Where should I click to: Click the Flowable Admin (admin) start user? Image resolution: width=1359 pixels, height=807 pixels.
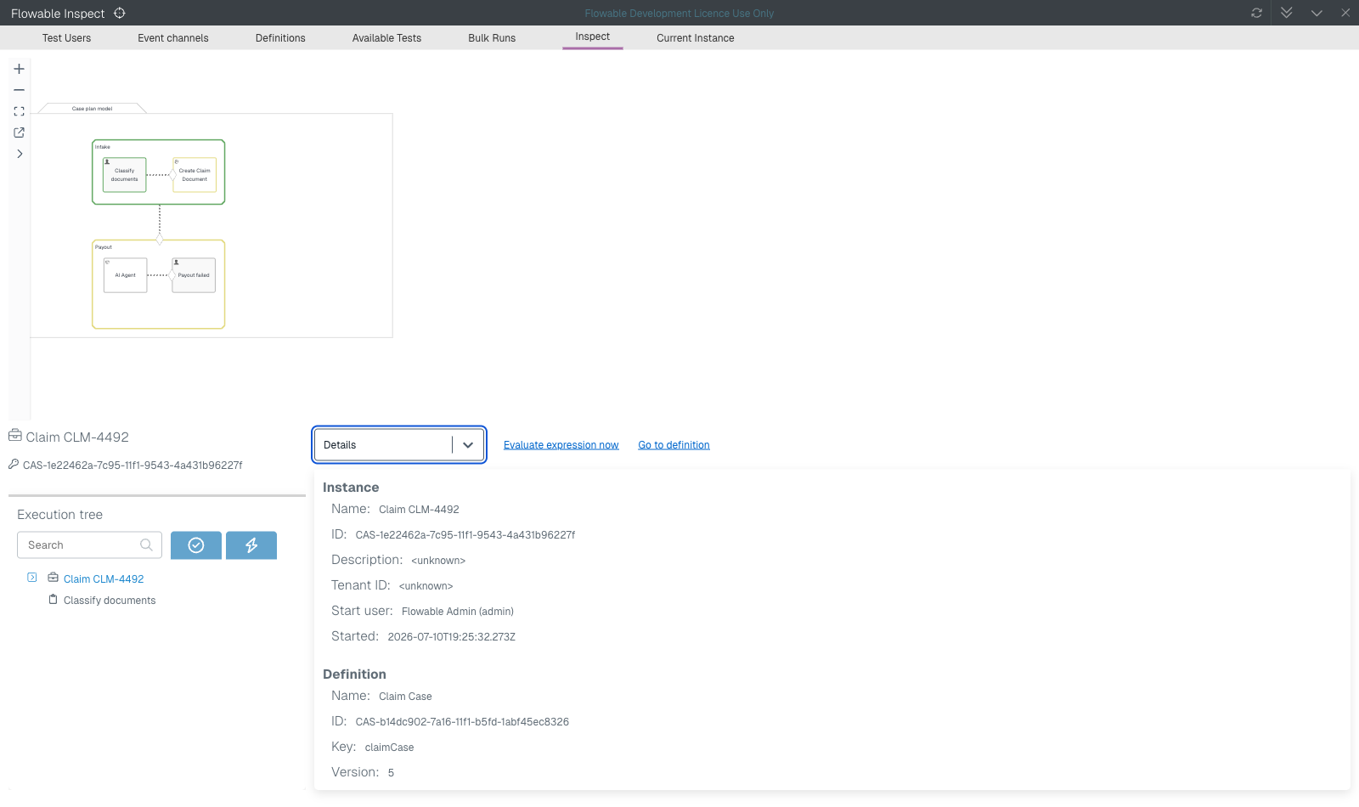point(458,612)
